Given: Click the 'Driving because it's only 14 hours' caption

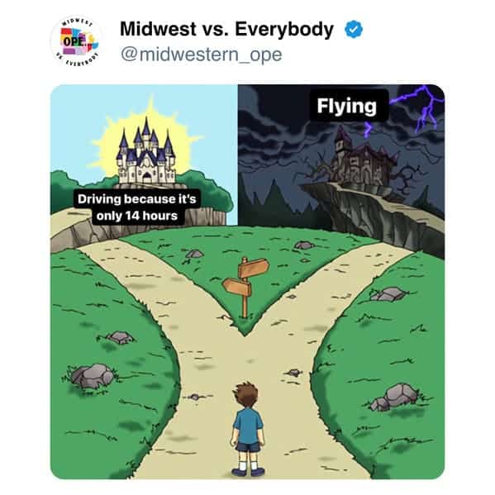Looking at the screenshot, I should (137, 207).
